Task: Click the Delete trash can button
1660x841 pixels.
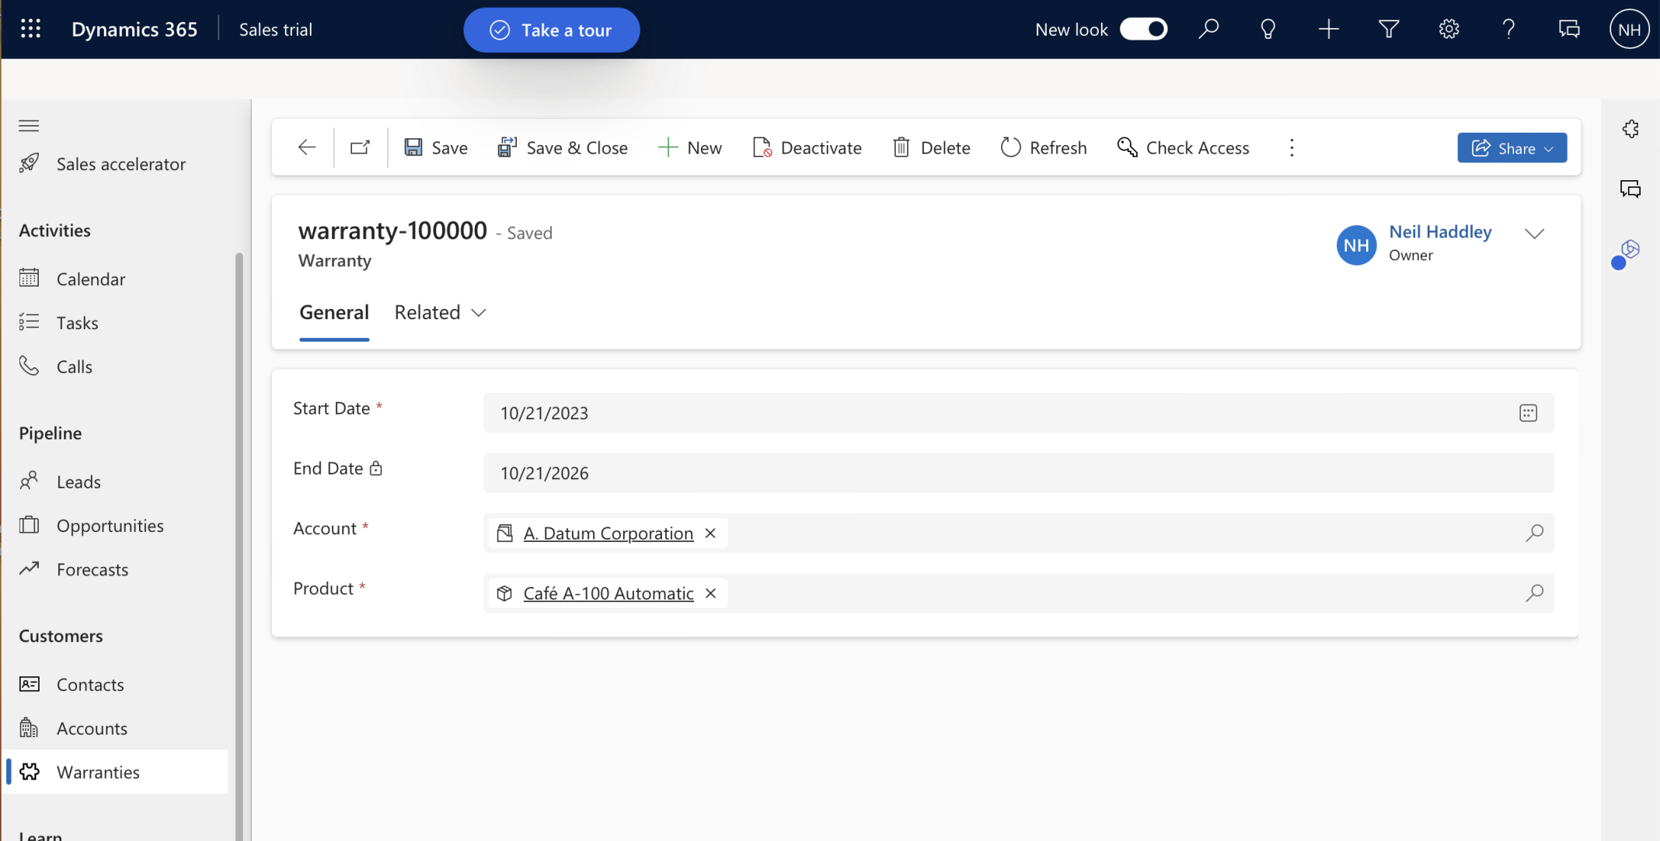Action: coord(931,148)
